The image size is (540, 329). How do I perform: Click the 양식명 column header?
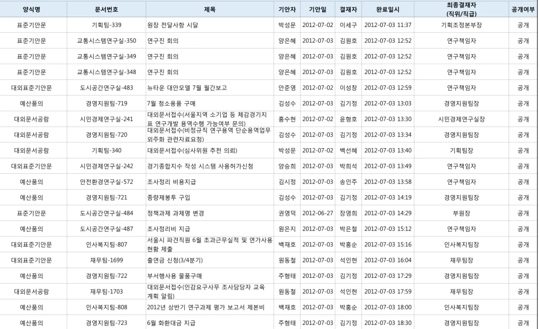[31, 9]
